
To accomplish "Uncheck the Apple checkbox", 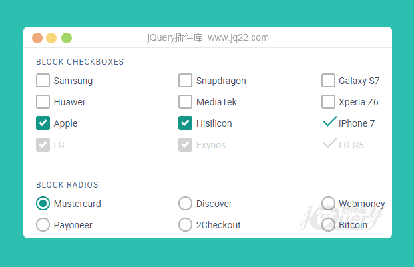I will coord(43,123).
